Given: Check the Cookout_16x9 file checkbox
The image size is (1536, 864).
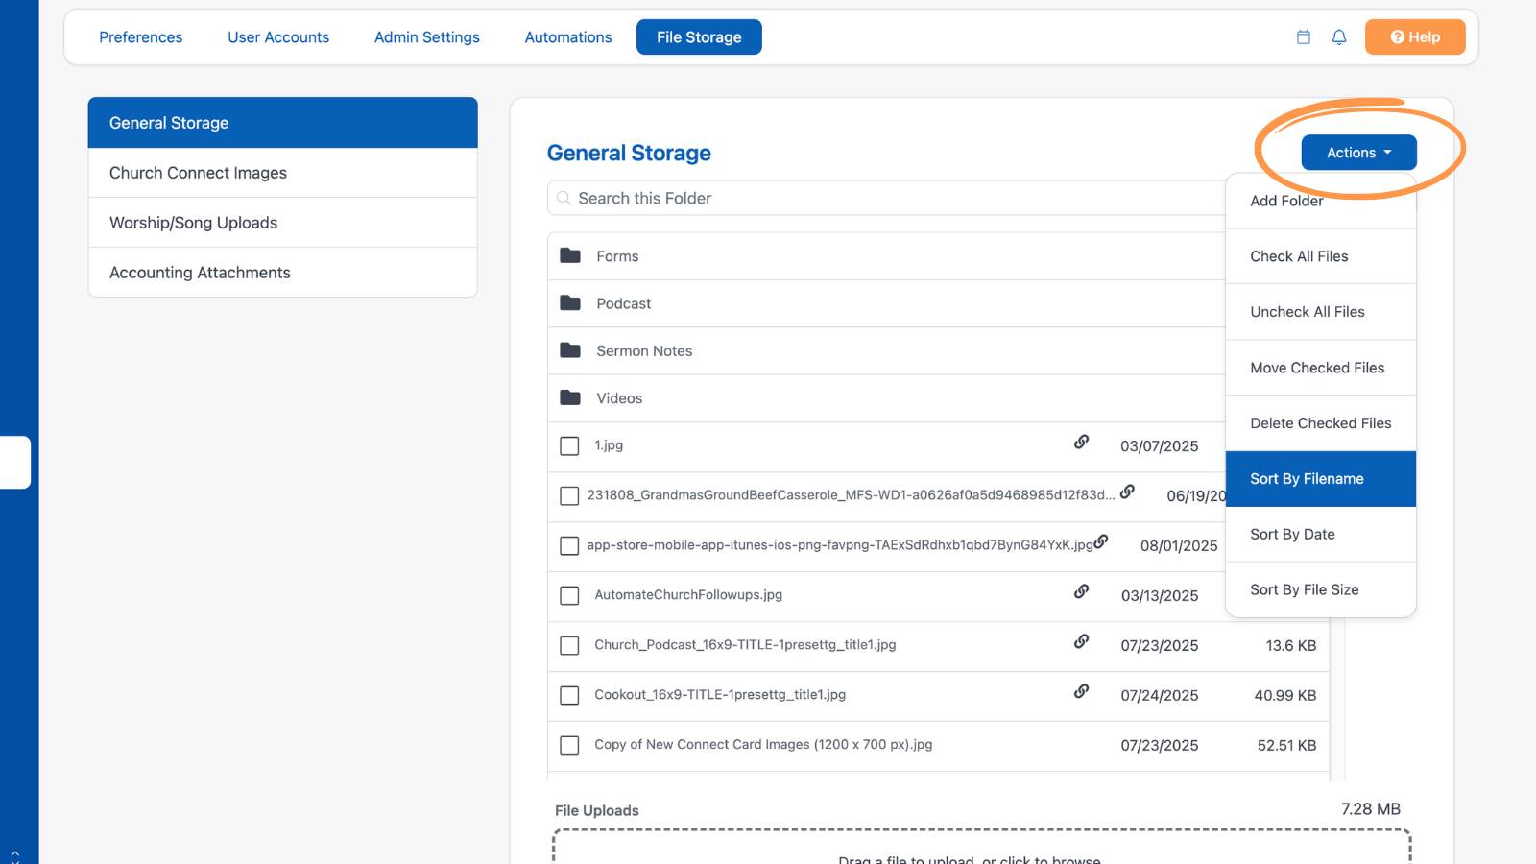Looking at the screenshot, I should tap(569, 696).
